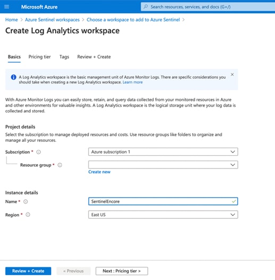Show Region info tooltip icon

(28, 215)
